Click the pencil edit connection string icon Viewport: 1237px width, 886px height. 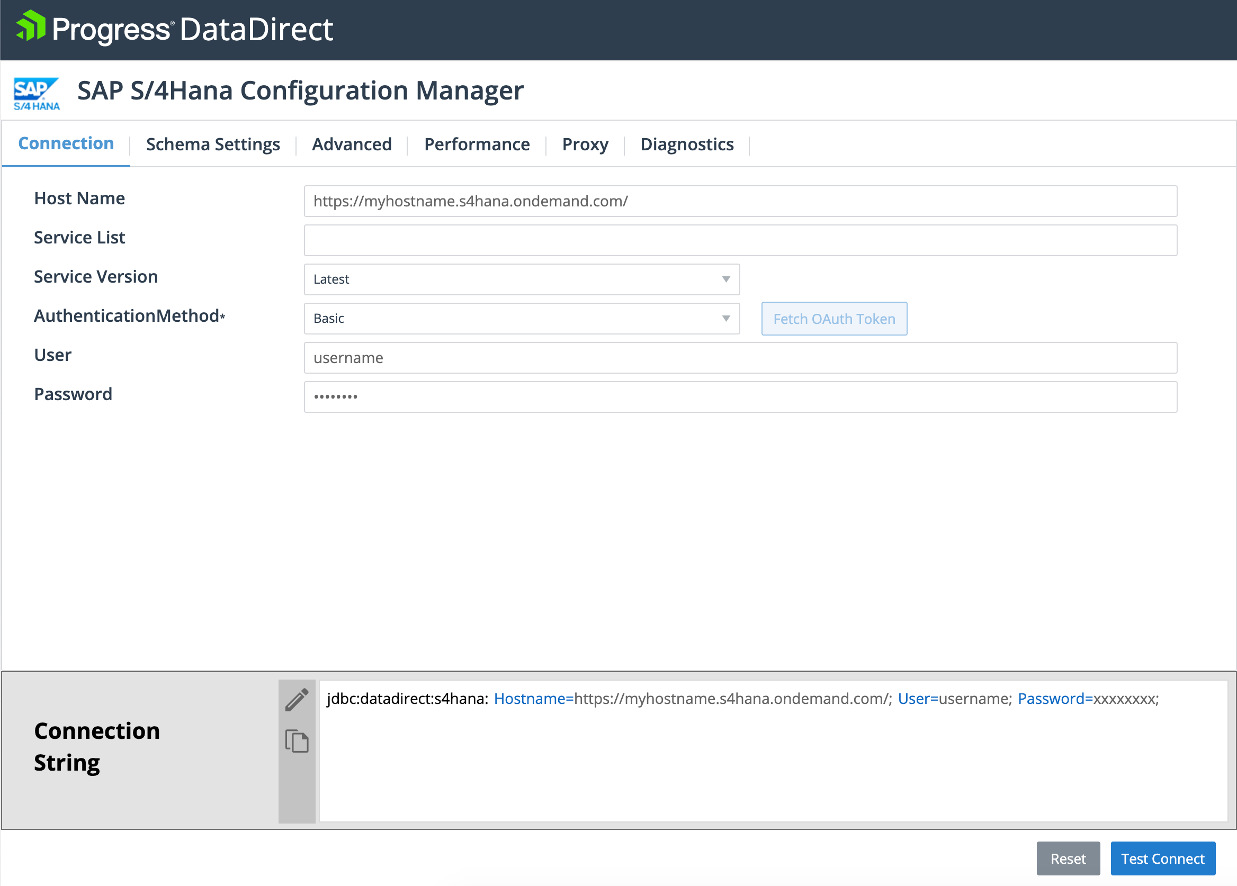(297, 700)
